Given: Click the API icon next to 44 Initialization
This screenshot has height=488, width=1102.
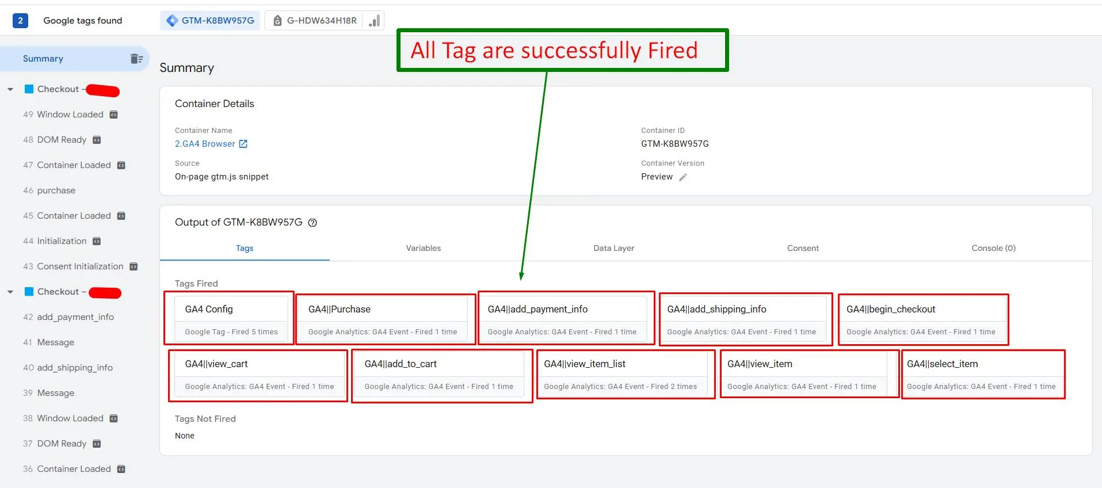Looking at the screenshot, I should click(97, 241).
